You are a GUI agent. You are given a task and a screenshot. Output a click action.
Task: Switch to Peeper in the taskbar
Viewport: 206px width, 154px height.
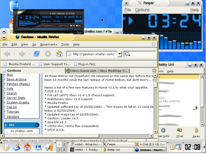coord(118,144)
